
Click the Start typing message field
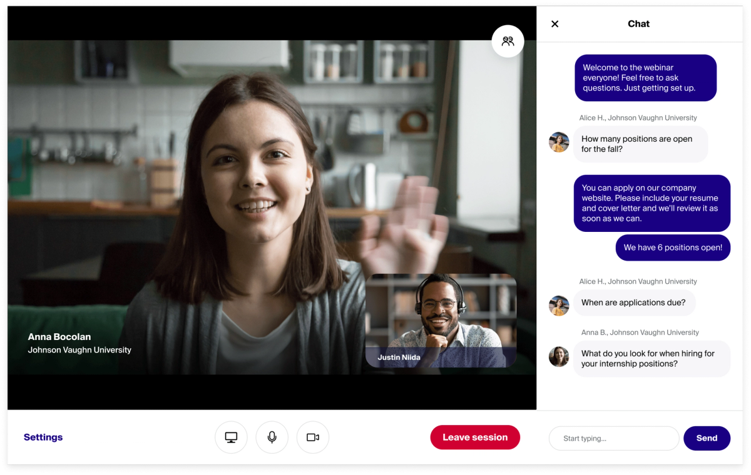pyautogui.click(x=613, y=438)
